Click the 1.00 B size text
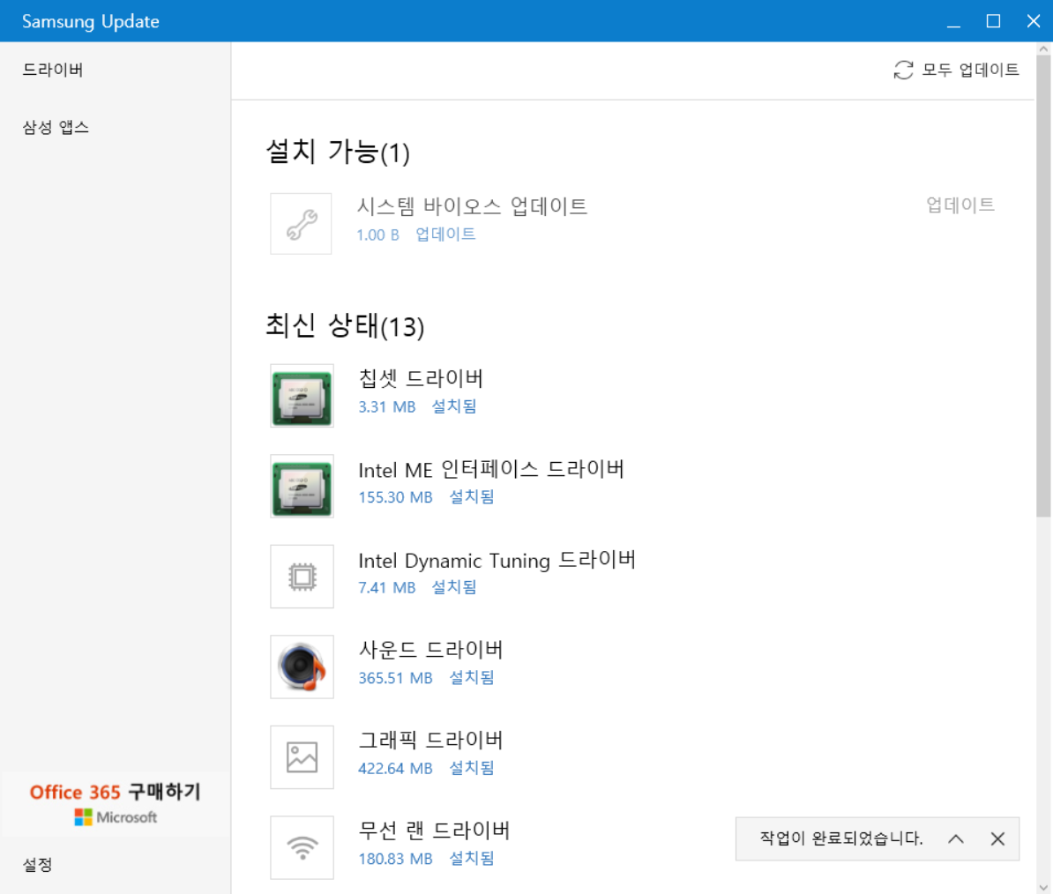This screenshot has width=1053, height=894. pyautogui.click(x=377, y=235)
